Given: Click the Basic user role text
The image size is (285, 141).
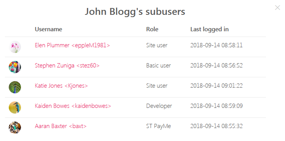Looking at the screenshot, I should tap(159, 65).
